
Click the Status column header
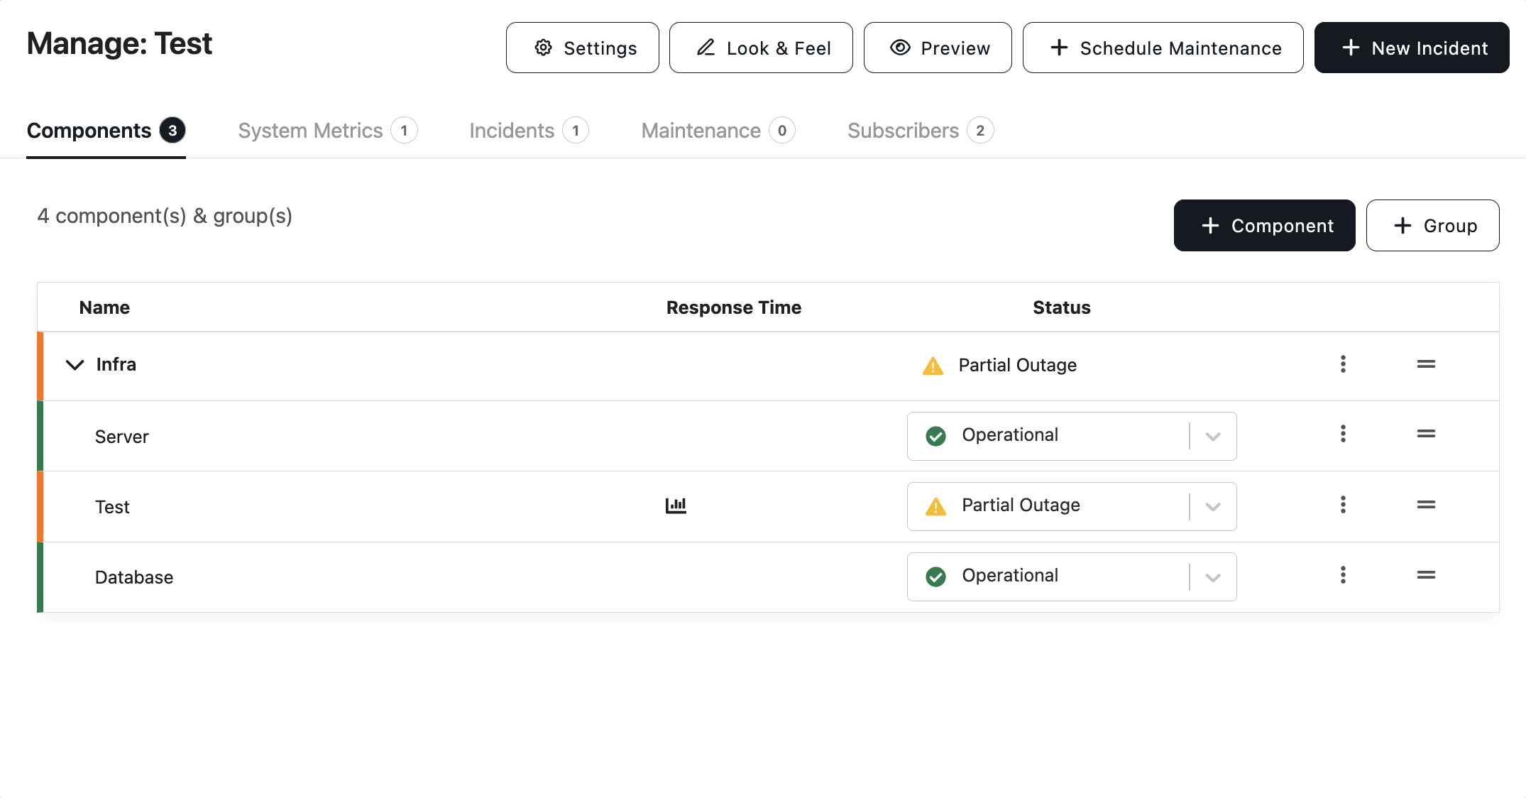tap(1062, 307)
